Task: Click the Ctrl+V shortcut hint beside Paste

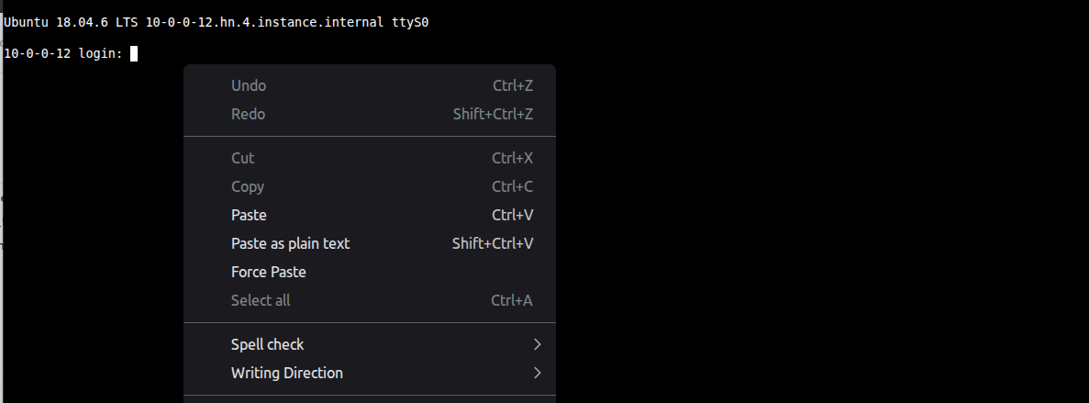Action: [512, 215]
